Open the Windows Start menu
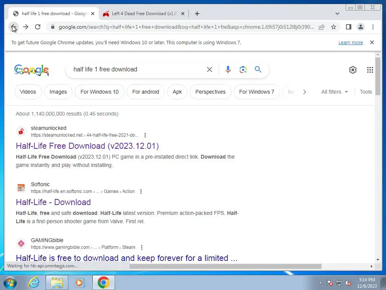This screenshot has width=386, height=290. point(10,282)
